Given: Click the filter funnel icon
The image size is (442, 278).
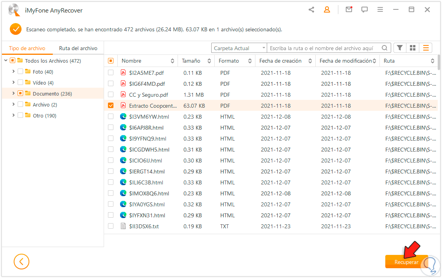Looking at the screenshot, I should (x=400, y=48).
